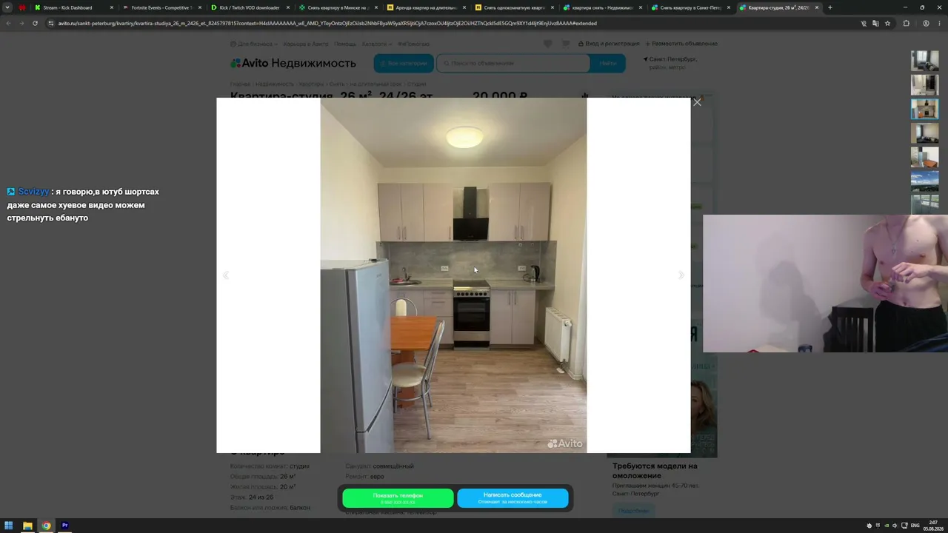Open the 'Все категории' button

click(404, 63)
